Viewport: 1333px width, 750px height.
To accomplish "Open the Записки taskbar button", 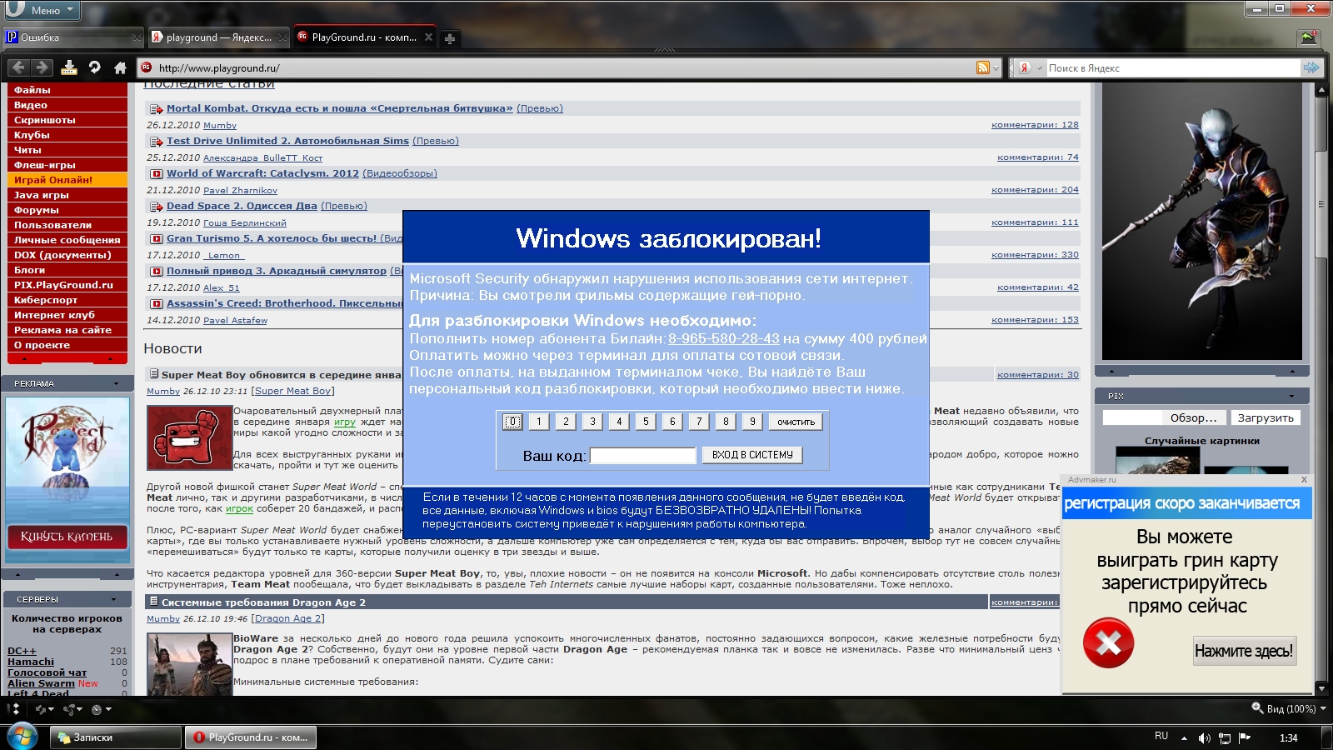I will (x=116, y=737).
